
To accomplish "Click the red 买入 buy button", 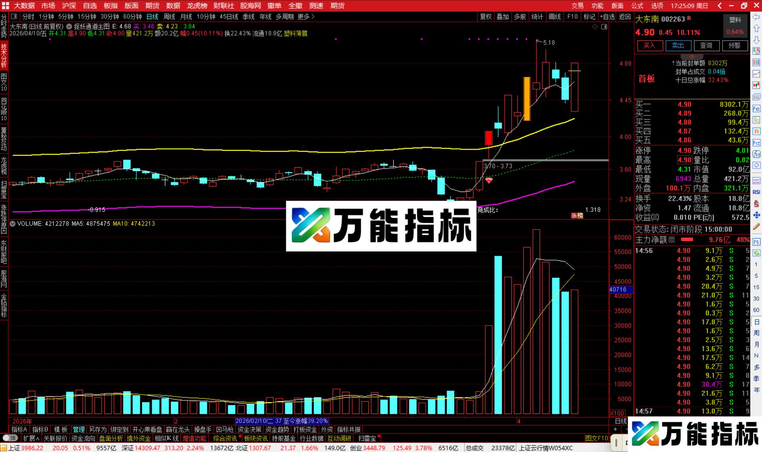I will [x=650, y=46].
